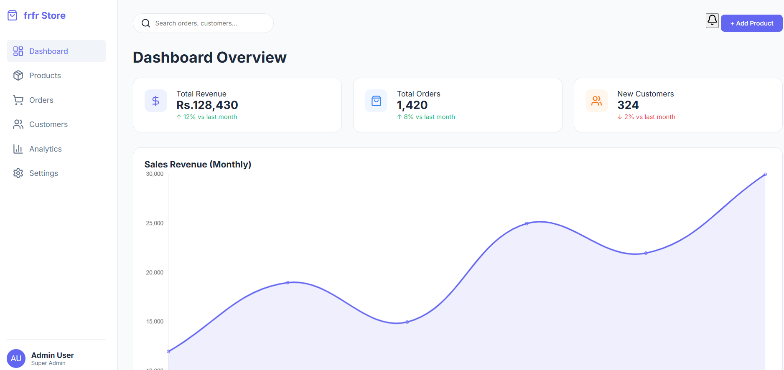Click the frfr Store brand name
Image resolution: width=784 pixels, height=370 pixels.
pos(45,15)
